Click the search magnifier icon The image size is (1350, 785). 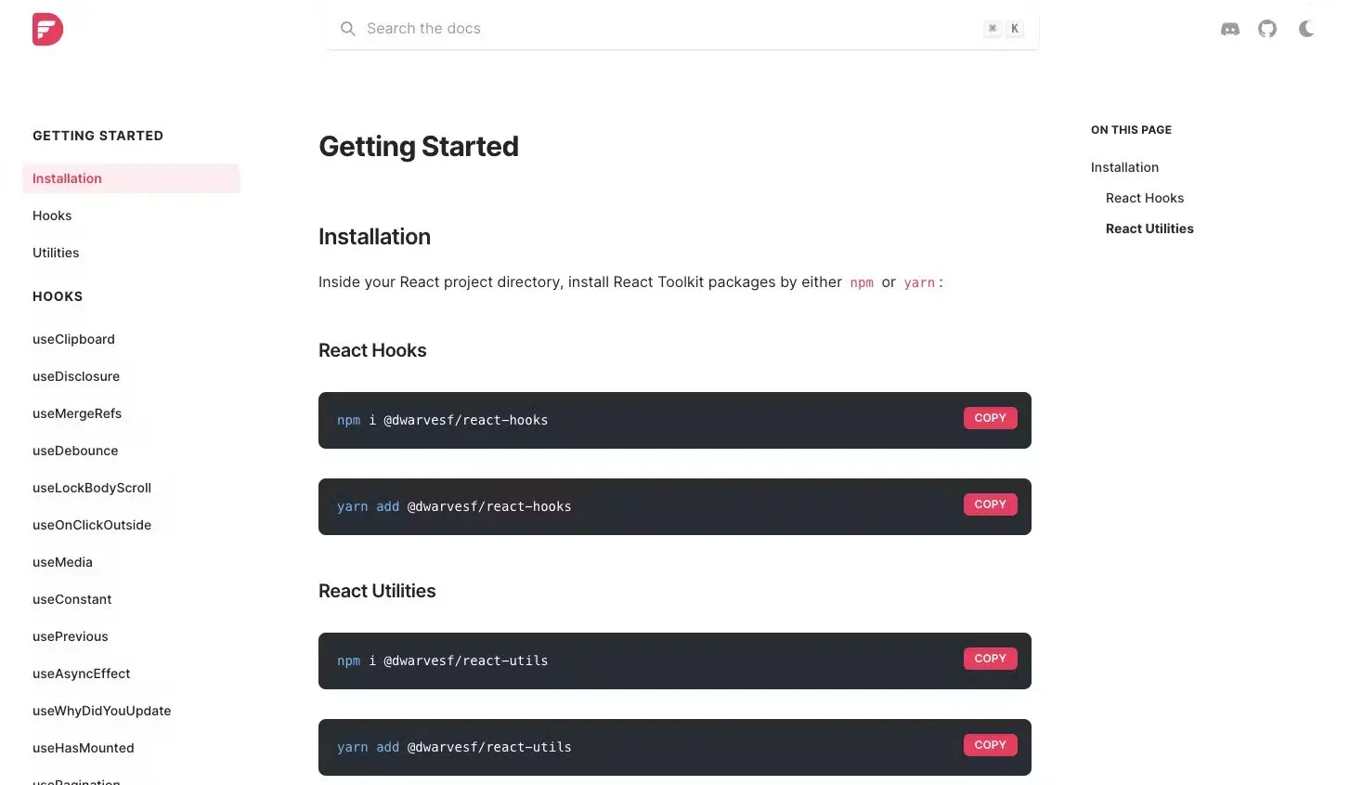click(x=348, y=29)
